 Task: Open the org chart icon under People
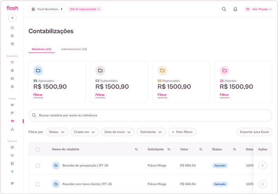click(x=12, y=129)
